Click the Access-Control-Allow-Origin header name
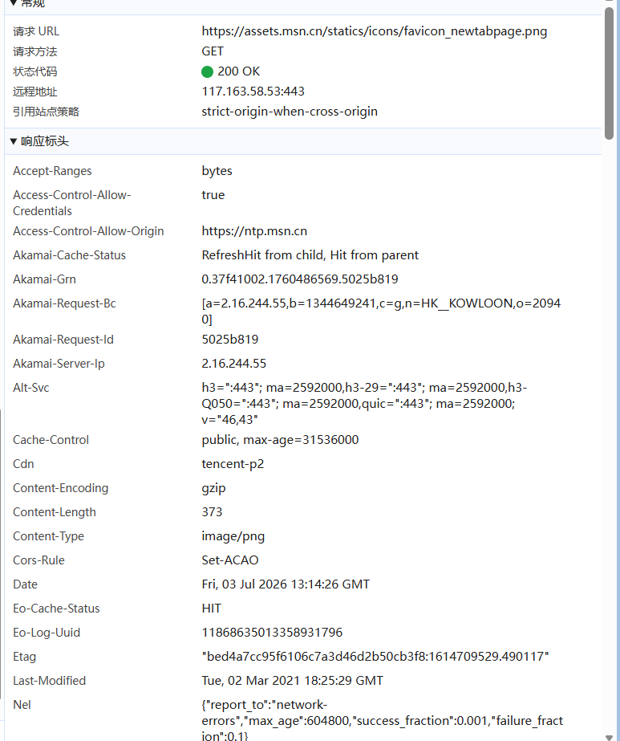 (x=88, y=231)
